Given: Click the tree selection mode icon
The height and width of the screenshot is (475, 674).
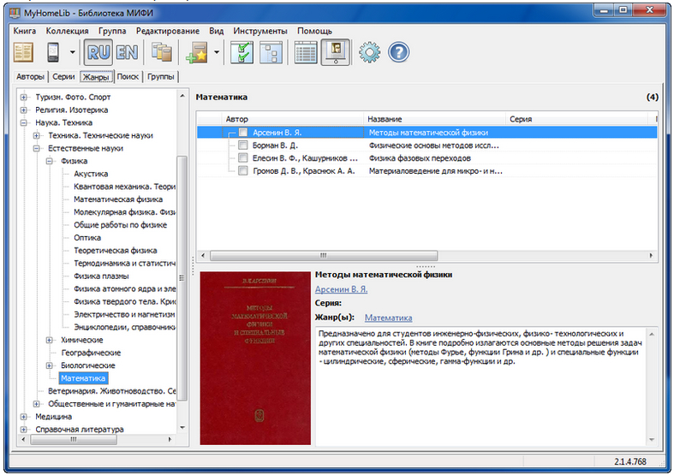Looking at the screenshot, I should pyautogui.click(x=271, y=52).
